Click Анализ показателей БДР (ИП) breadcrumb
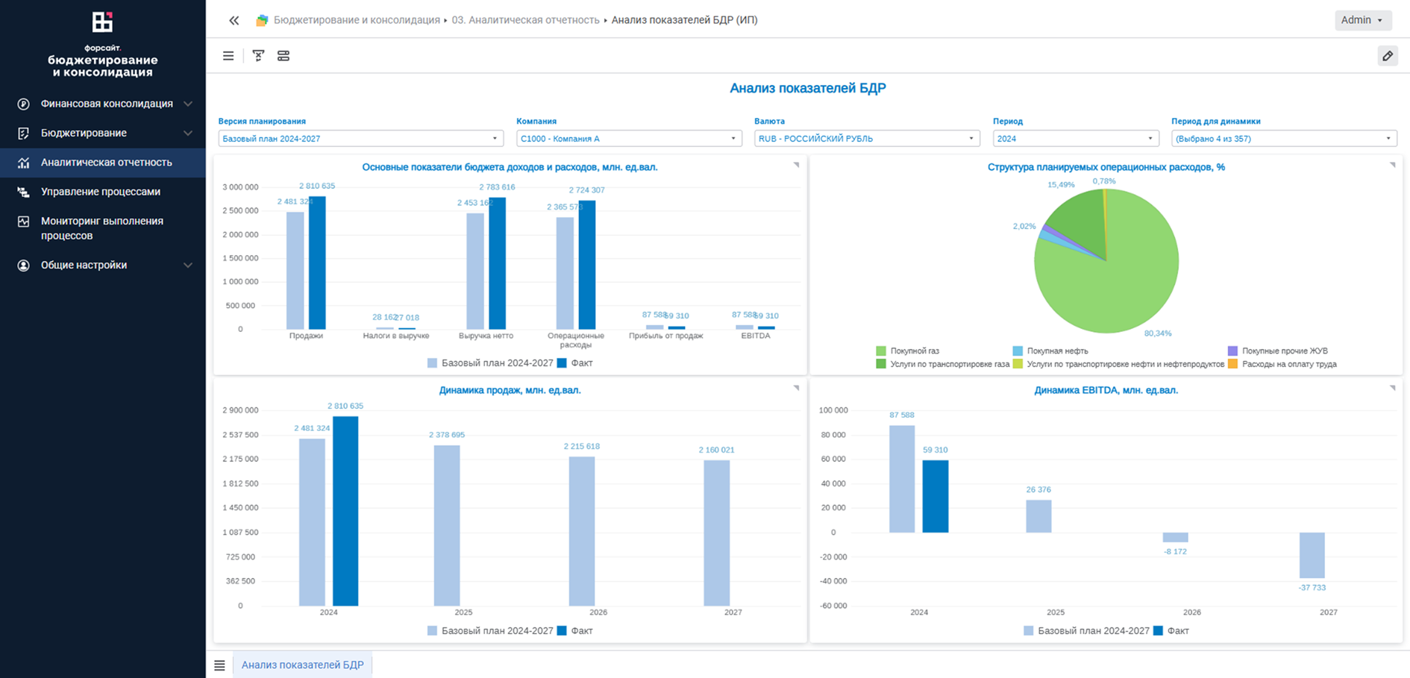Viewport: 1410px width, 678px height. coord(684,20)
